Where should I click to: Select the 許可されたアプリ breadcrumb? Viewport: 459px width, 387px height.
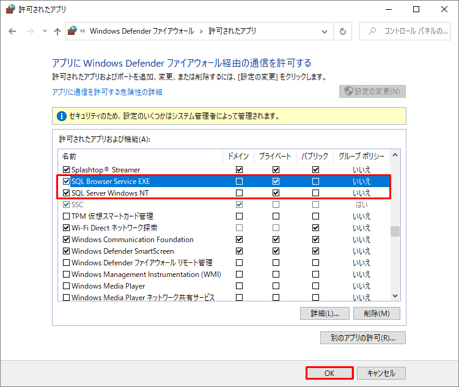232,31
